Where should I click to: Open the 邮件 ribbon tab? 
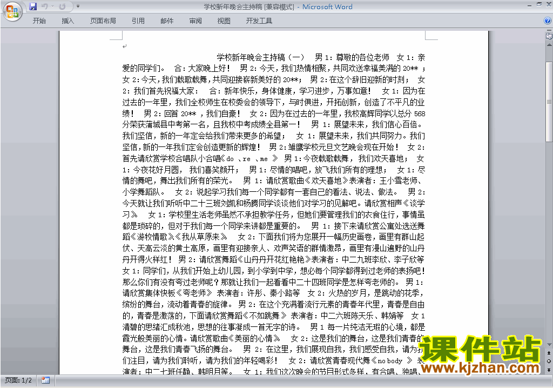click(x=167, y=21)
